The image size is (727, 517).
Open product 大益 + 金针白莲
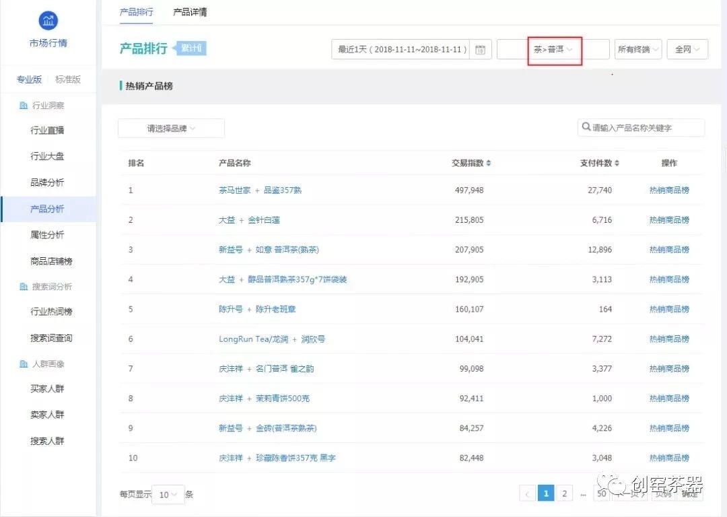(x=250, y=219)
